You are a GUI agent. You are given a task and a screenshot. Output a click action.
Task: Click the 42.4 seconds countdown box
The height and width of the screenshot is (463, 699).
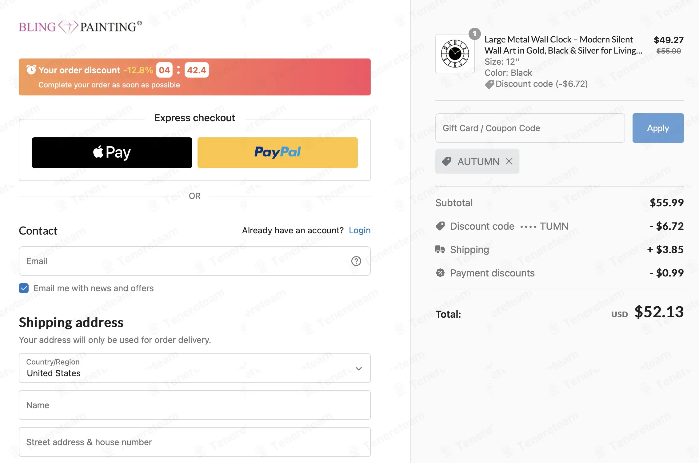point(197,70)
